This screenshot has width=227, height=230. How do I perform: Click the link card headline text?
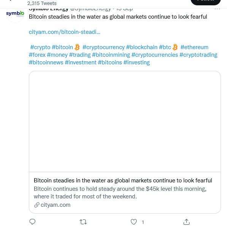pyautogui.click(x=123, y=180)
